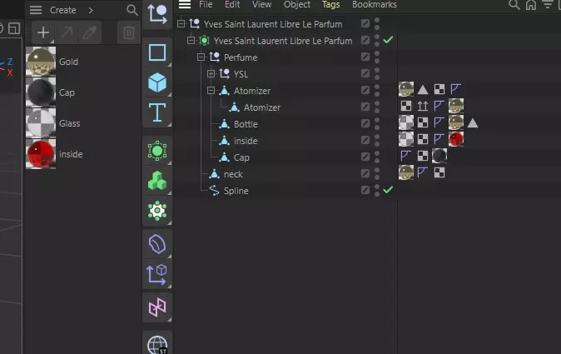Open the Bookmarks menu

coord(375,4)
